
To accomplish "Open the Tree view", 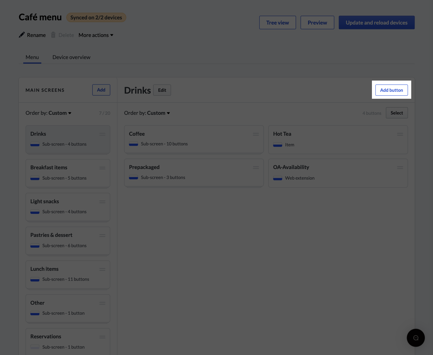I will (277, 23).
